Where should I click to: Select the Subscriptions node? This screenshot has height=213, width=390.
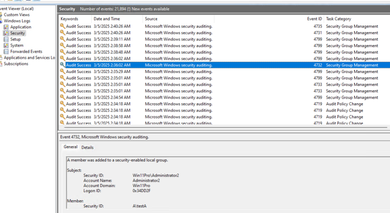pos(16,64)
